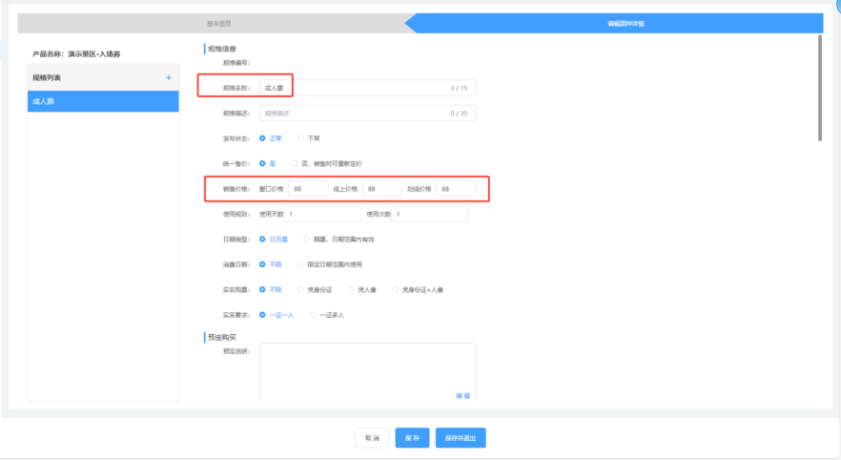Click the 编辑 link in 预定说明 box
Viewport: 841px width, 460px height.
pyautogui.click(x=462, y=395)
